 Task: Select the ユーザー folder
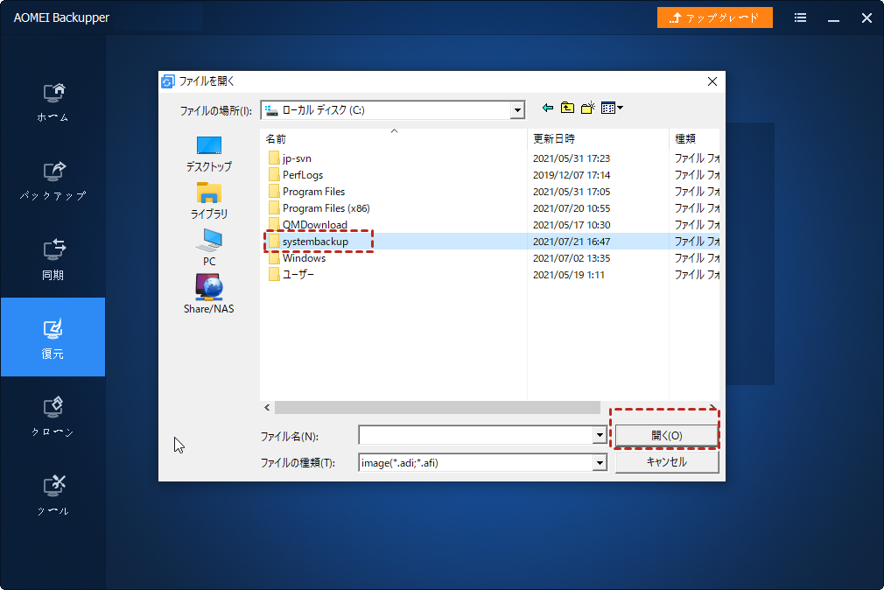[291, 275]
